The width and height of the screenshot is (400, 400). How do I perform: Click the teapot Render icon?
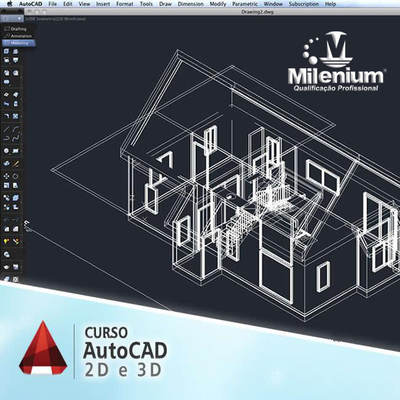(6, 268)
